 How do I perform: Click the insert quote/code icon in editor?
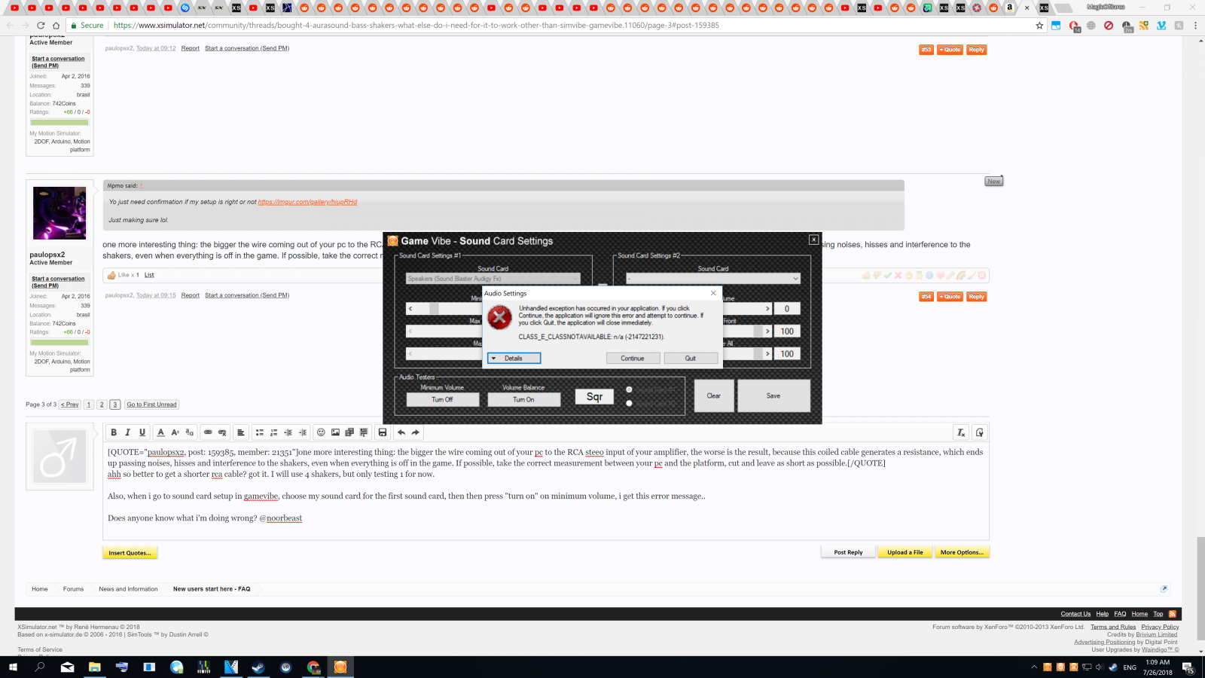click(364, 432)
